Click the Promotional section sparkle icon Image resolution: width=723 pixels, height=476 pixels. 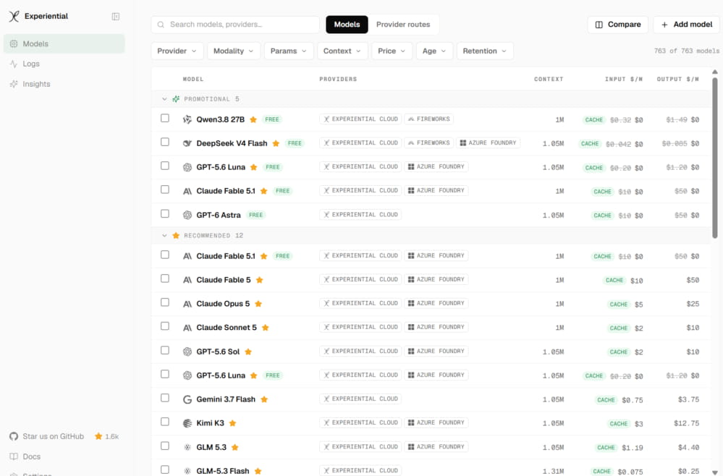click(176, 99)
